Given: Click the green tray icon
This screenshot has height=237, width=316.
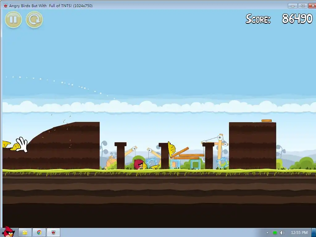Looking at the screenshot, I should 275,233.
